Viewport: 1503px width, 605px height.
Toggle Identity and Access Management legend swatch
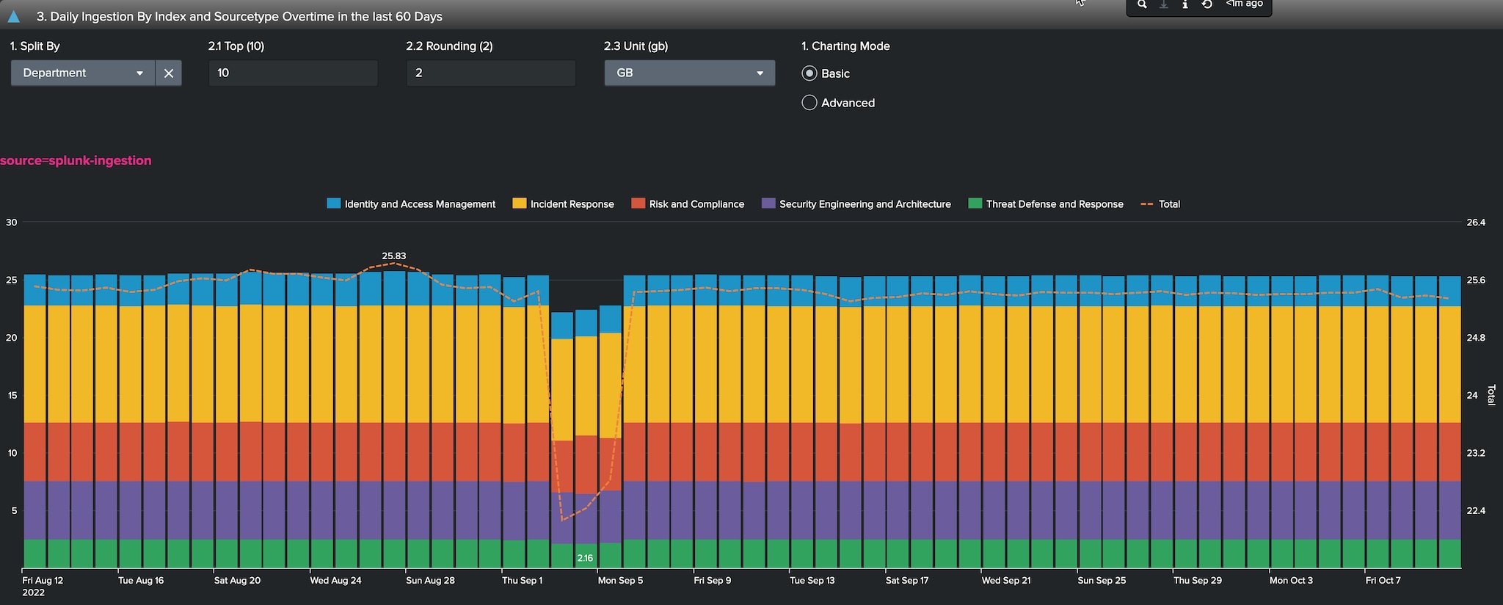pyautogui.click(x=334, y=203)
